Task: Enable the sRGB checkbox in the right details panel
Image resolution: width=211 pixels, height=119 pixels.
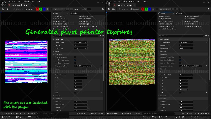Action: coord(180,93)
